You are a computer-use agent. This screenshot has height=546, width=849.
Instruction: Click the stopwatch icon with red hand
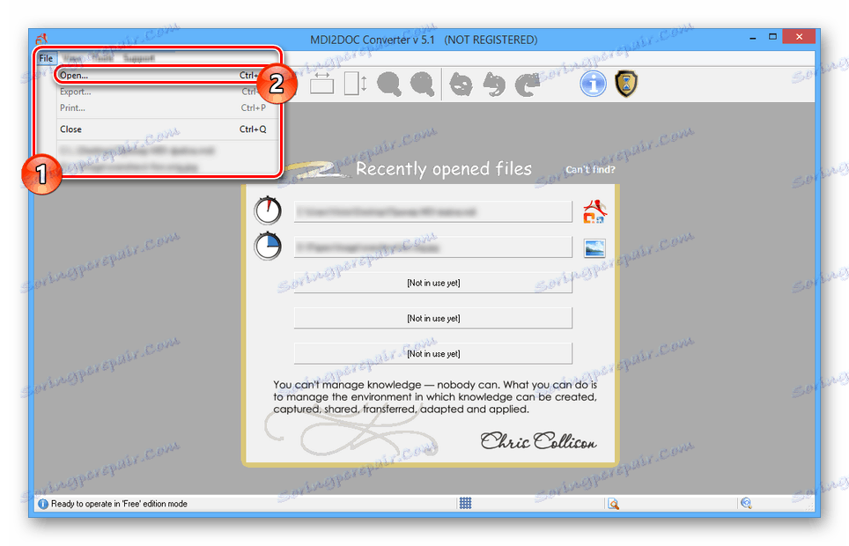(268, 210)
